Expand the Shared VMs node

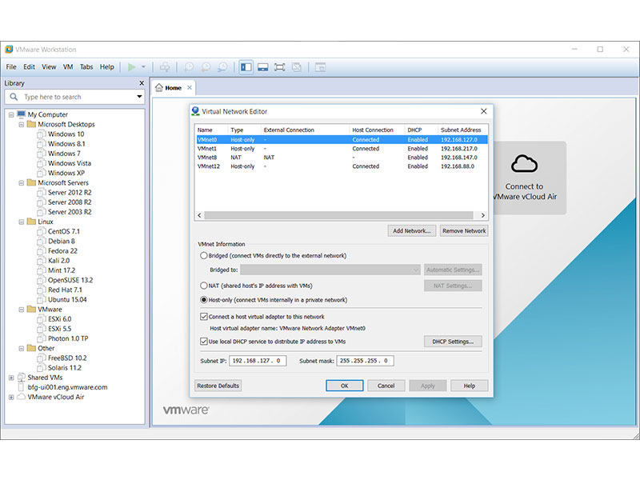tap(11, 378)
